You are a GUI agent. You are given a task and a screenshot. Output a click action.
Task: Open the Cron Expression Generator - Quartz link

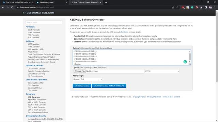[42, 62]
